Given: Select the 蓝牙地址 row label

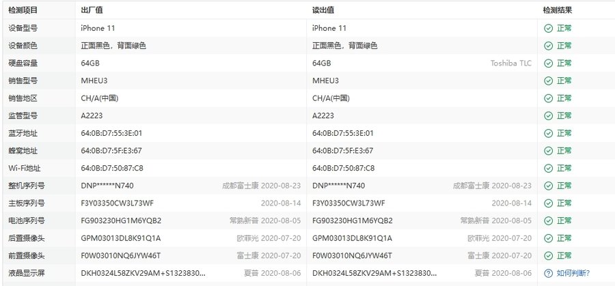Looking at the screenshot, I should click(23, 133).
